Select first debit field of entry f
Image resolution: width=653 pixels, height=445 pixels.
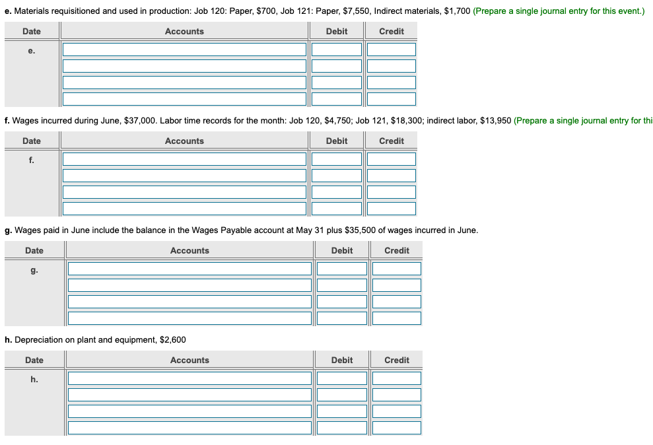pos(337,159)
